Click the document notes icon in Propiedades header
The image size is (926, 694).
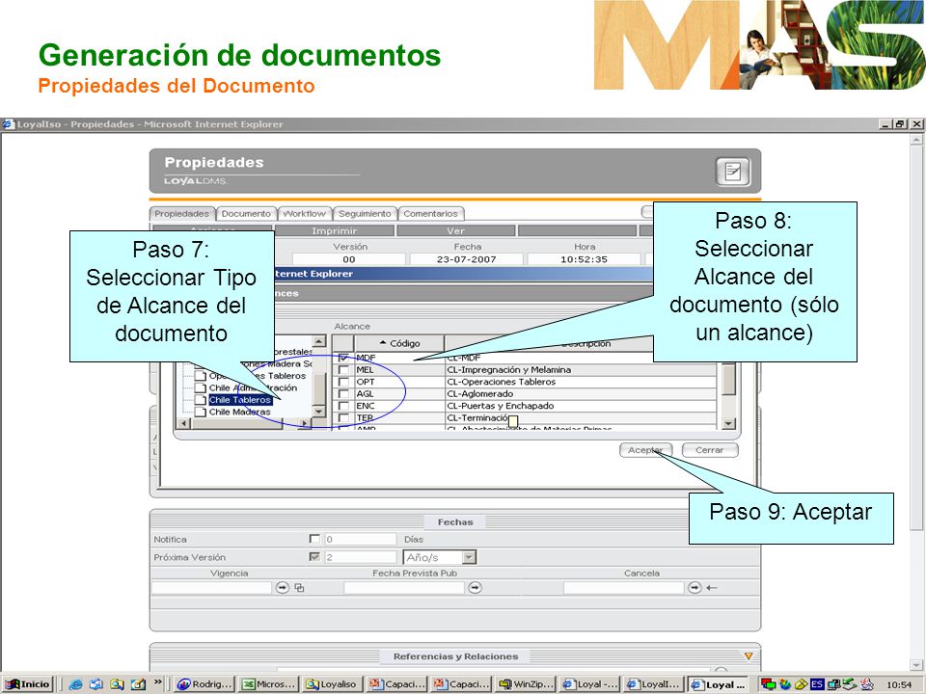pyautogui.click(x=733, y=172)
